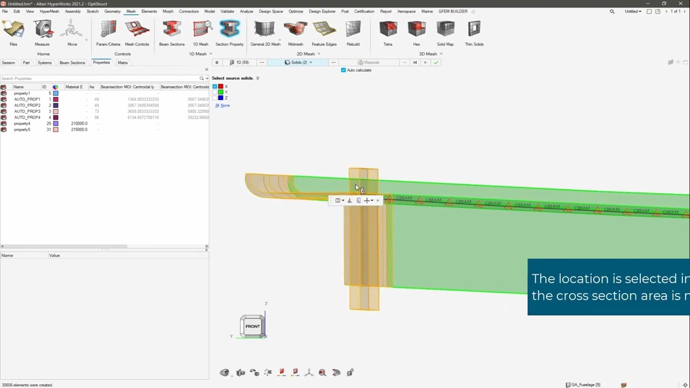The height and width of the screenshot is (388, 690).
Task: Open the Thin Solids tool
Action: (x=474, y=33)
